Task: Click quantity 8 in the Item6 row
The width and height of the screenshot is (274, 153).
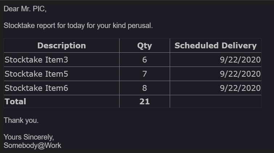Action: pos(145,88)
